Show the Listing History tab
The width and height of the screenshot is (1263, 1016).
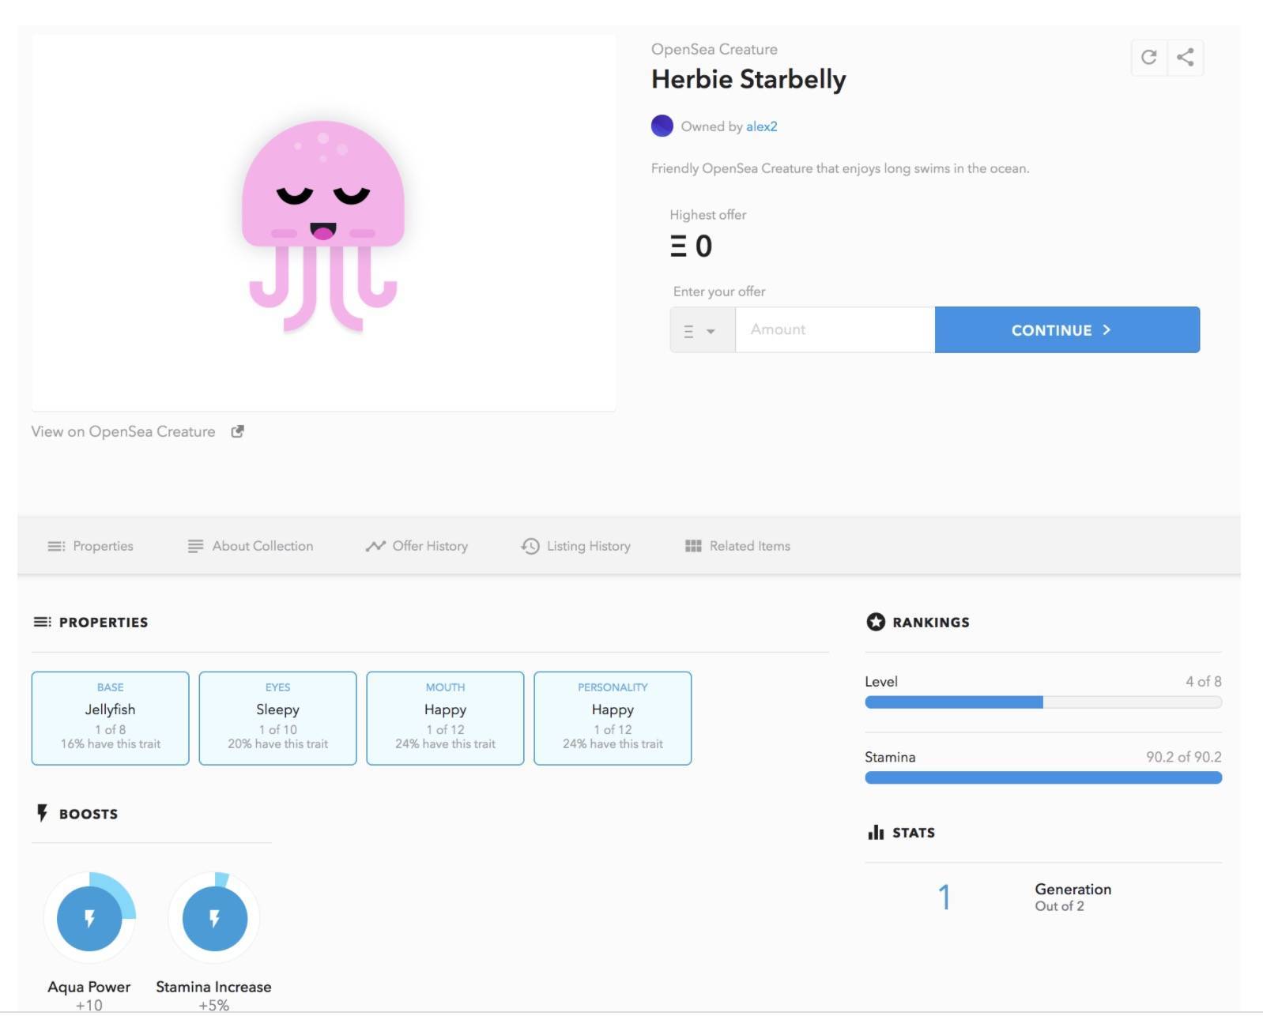tap(575, 546)
